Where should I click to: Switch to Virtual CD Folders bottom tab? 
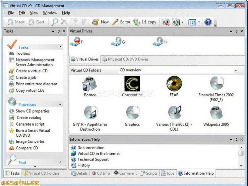pyautogui.click(x=42, y=173)
